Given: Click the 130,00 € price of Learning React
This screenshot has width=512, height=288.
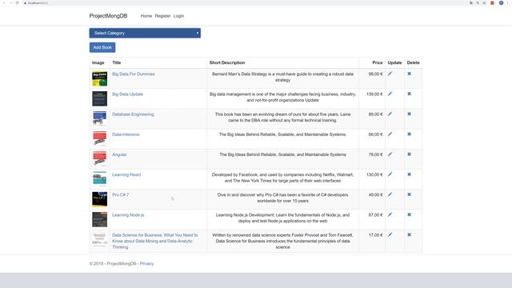Looking at the screenshot, I should click(374, 174).
